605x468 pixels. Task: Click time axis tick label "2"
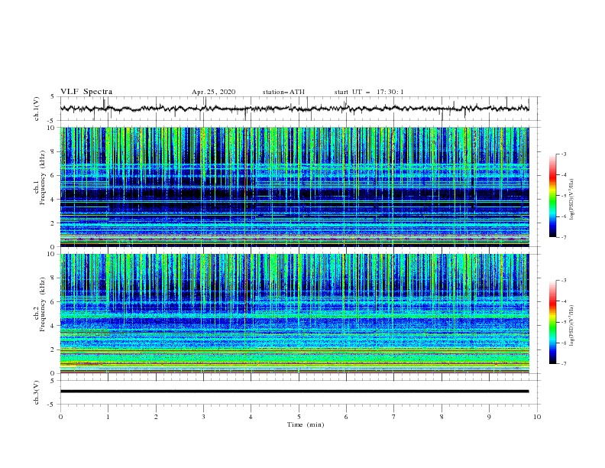point(156,417)
